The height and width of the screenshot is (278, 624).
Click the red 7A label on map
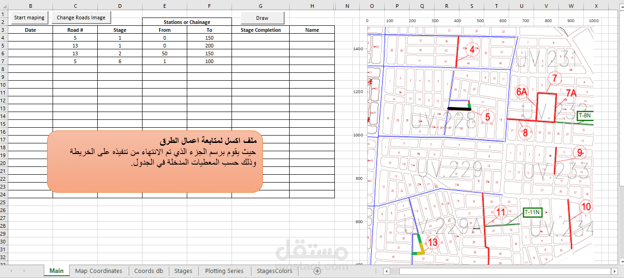(571, 93)
